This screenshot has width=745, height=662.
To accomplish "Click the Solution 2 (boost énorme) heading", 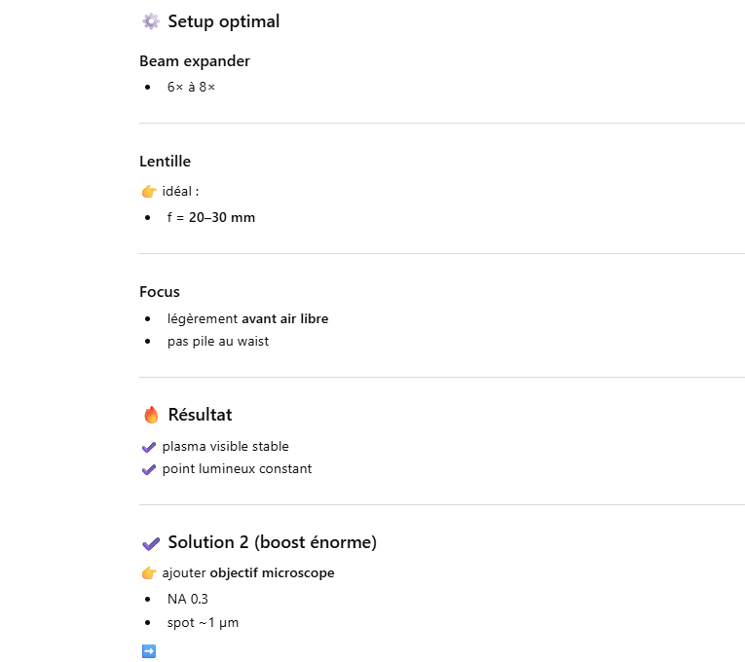I will (272, 542).
